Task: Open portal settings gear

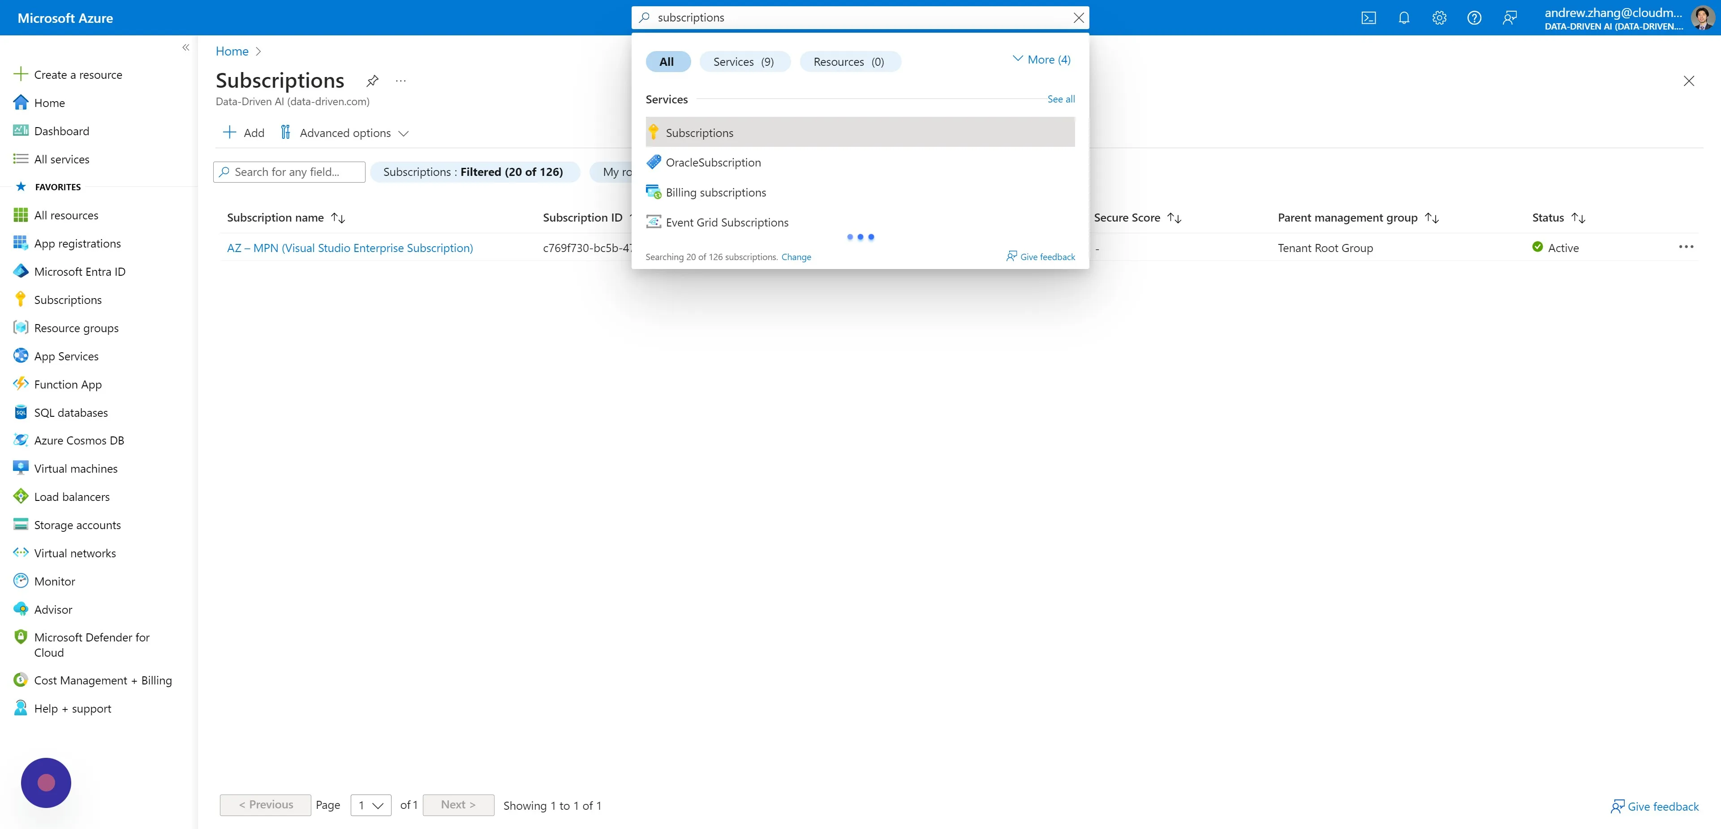Action: click(1439, 18)
